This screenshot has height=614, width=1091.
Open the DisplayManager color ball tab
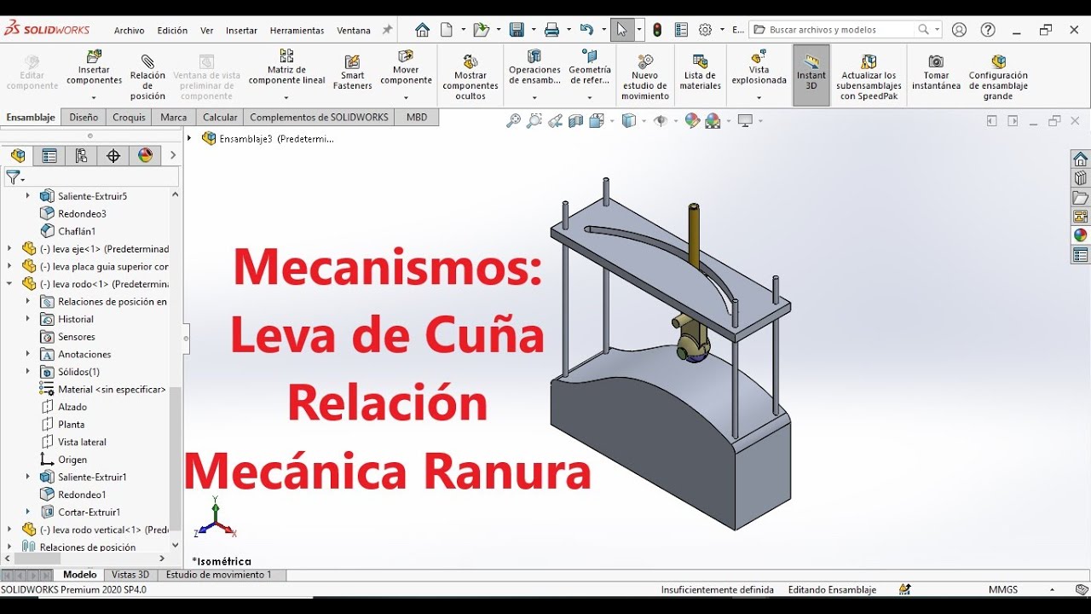pyautogui.click(x=146, y=155)
